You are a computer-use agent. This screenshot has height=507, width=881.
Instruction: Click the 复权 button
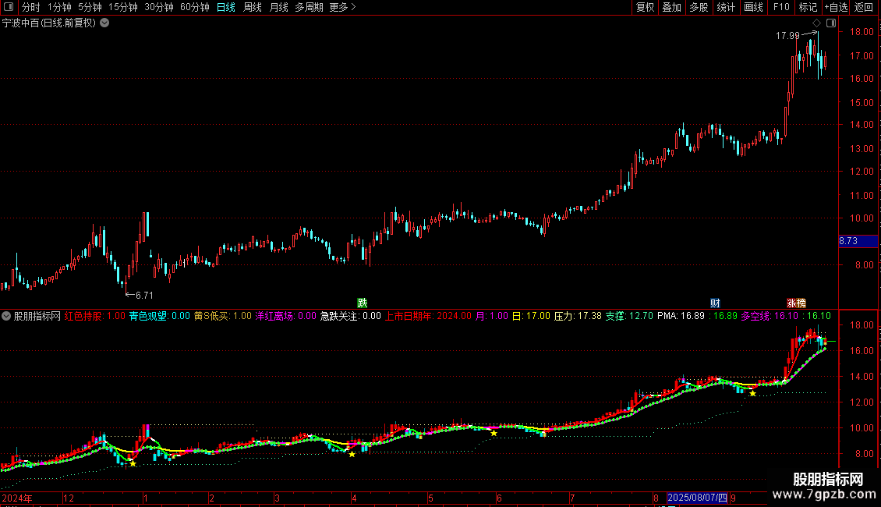point(645,7)
